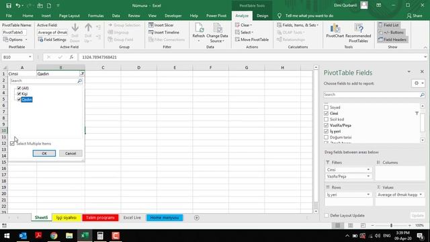Open the Power Pivot tab
Viewport: 430px width, 242px height.
[x=216, y=15]
